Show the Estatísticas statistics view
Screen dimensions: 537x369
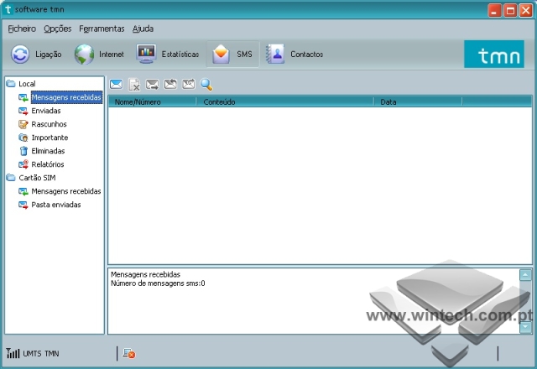168,55
